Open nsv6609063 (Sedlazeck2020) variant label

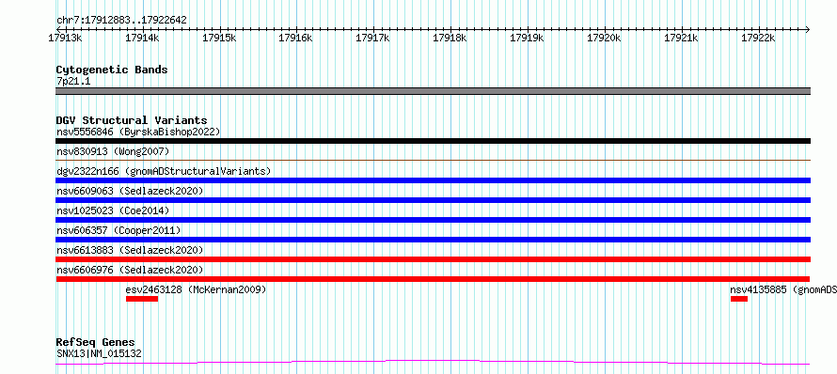[x=130, y=191]
